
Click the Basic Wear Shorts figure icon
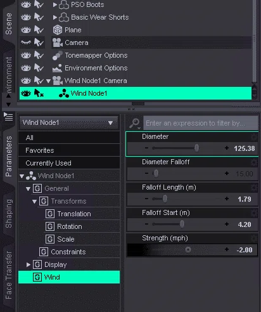pos(64,17)
